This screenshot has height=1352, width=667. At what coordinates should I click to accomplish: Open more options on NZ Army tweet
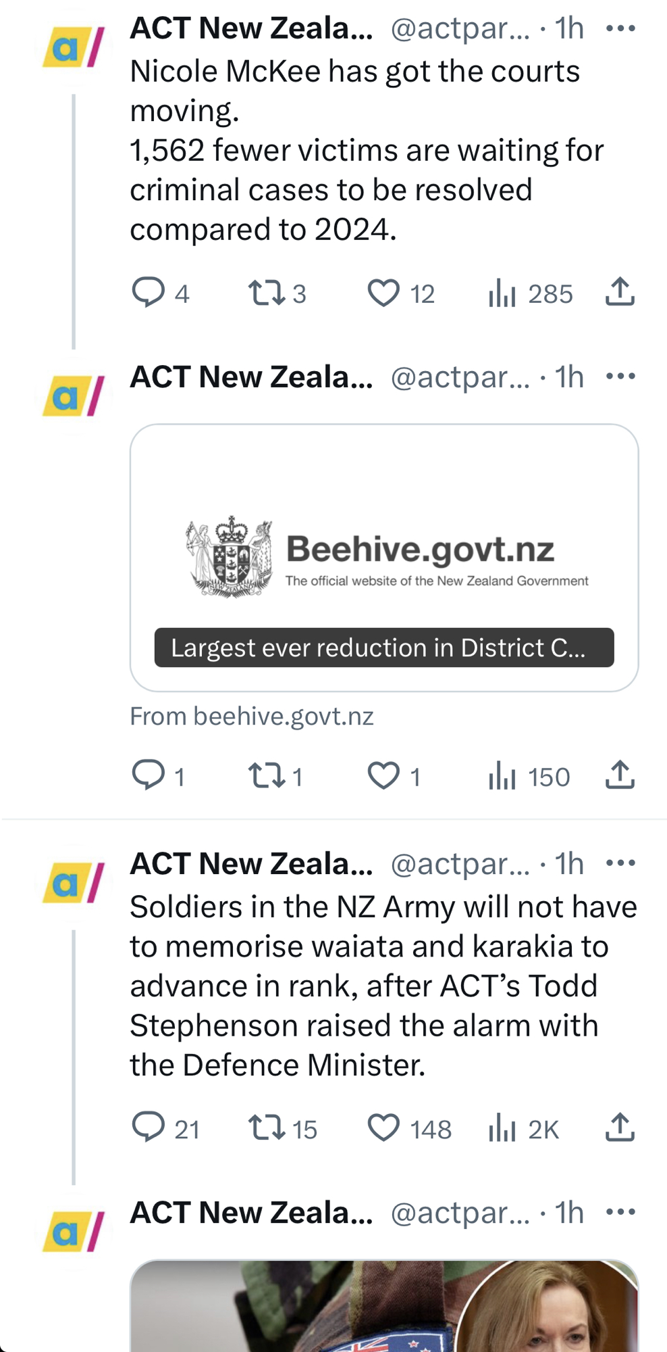620,863
